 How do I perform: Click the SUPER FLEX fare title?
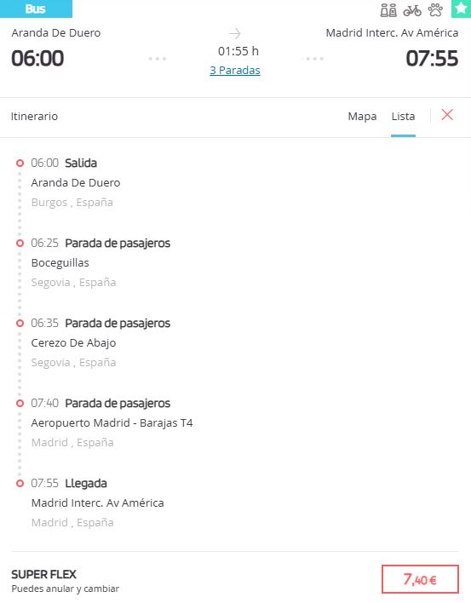[43, 575]
